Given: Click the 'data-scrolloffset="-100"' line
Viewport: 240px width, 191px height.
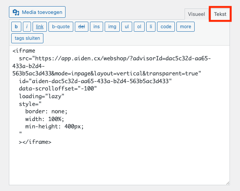Looking at the screenshot, I should 58,89.
